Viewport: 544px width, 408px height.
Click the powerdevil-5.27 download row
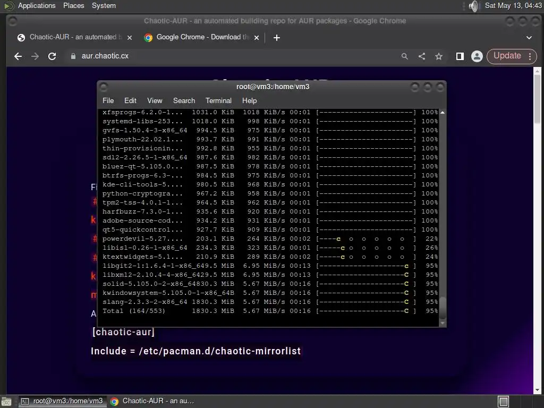click(270, 239)
